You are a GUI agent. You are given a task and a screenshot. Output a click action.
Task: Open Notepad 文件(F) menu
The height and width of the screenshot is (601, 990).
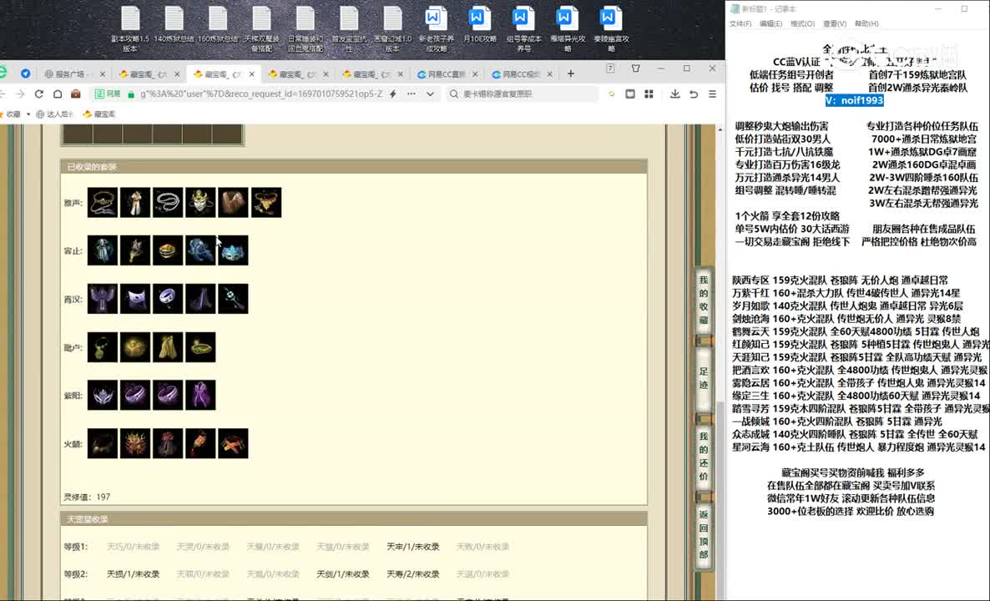pyautogui.click(x=740, y=24)
